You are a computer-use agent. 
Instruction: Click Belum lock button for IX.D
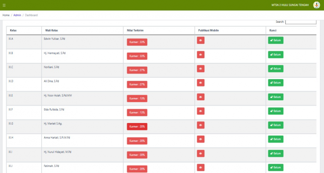(276, 83)
